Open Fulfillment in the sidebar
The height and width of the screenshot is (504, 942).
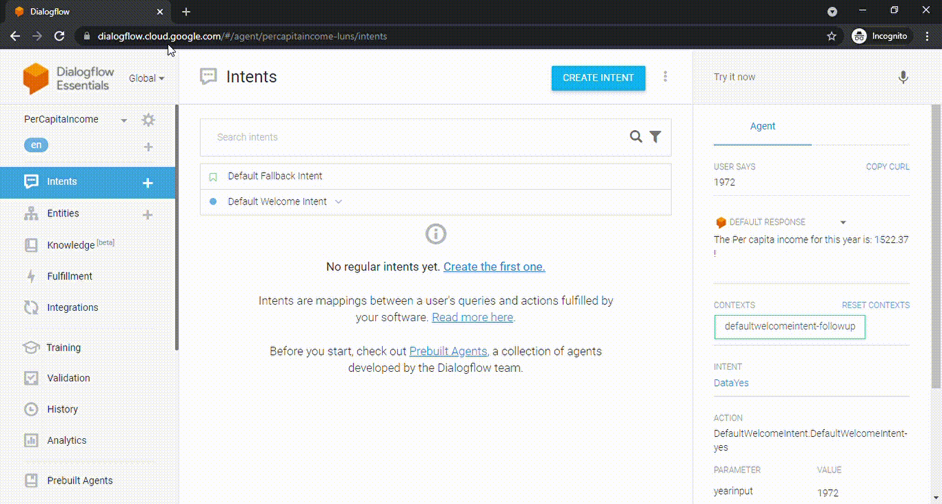click(x=69, y=276)
